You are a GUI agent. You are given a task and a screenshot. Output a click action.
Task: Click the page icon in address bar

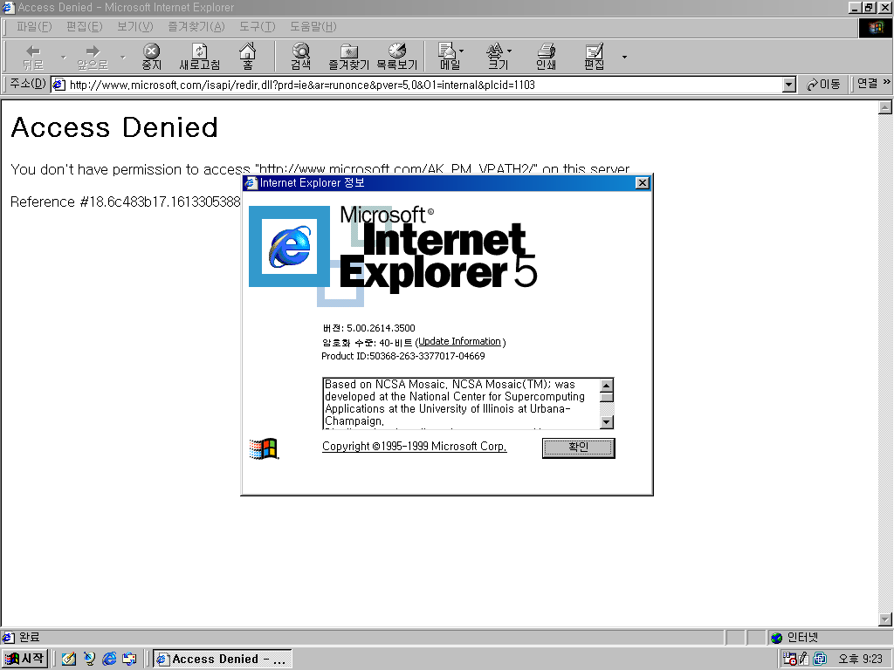click(58, 85)
